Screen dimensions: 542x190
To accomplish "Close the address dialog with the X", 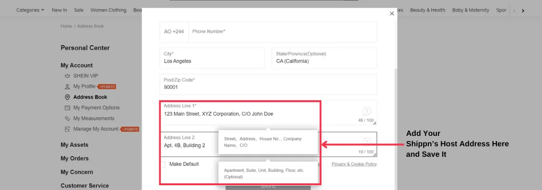I will coord(392,14).
